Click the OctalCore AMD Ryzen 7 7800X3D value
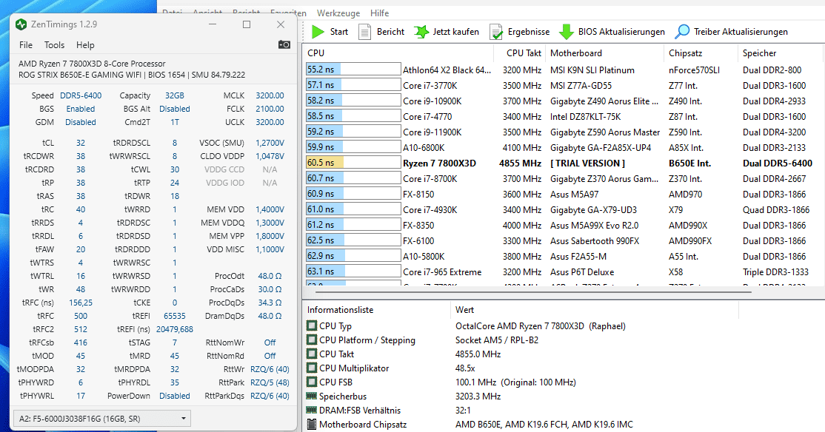This screenshot has height=432, width=825. click(541, 325)
